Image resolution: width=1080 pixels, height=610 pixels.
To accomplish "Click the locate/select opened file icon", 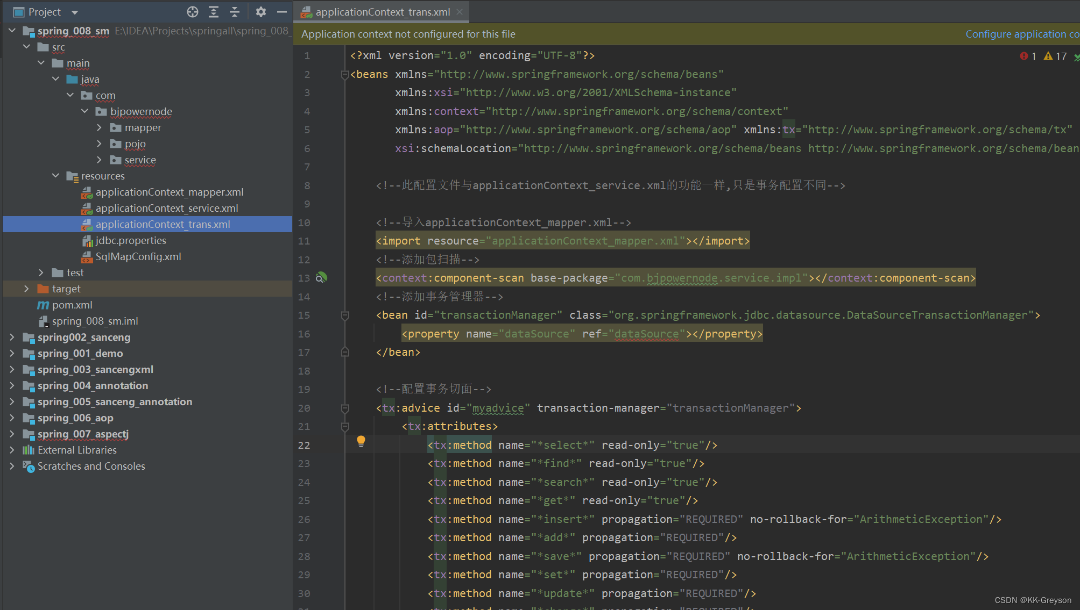I will [193, 12].
